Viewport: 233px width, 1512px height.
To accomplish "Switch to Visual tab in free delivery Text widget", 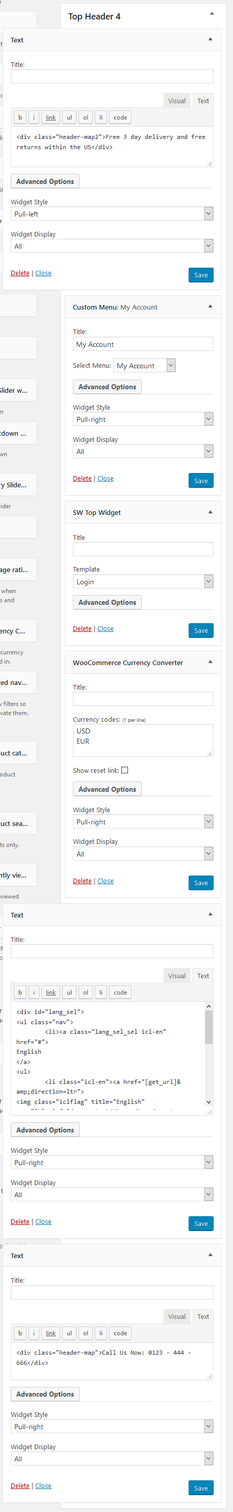I will (177, 100).
